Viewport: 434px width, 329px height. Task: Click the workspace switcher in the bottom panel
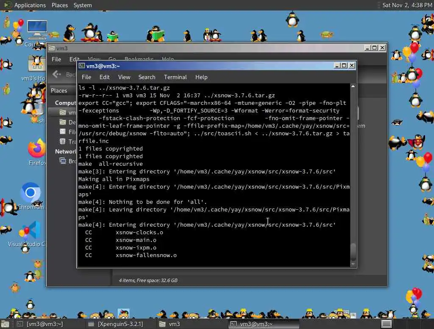point(387,324)
